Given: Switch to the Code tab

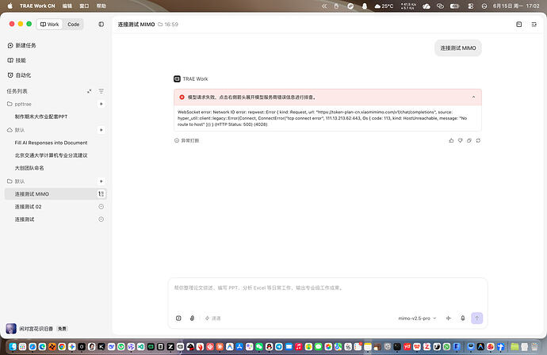Looking at the screenshot, I should click(73, 25).
